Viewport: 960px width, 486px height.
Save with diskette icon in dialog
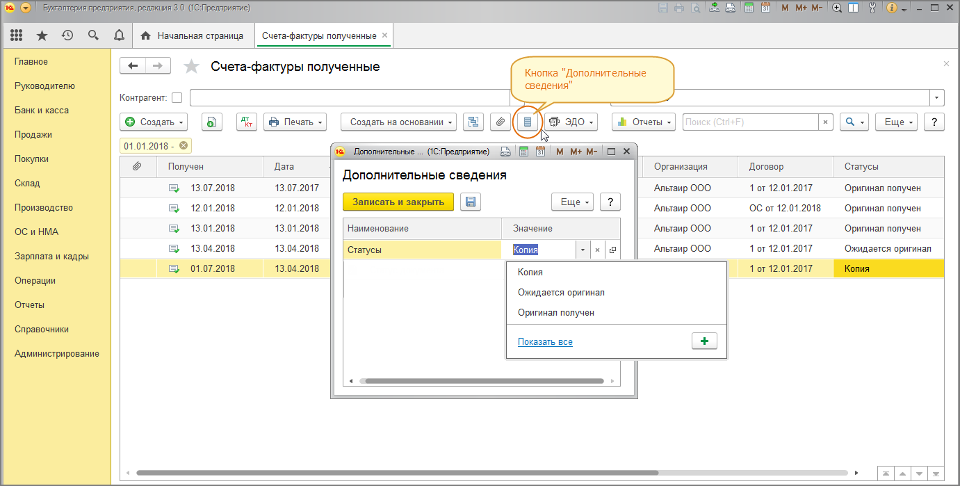(x=471, y=202)
